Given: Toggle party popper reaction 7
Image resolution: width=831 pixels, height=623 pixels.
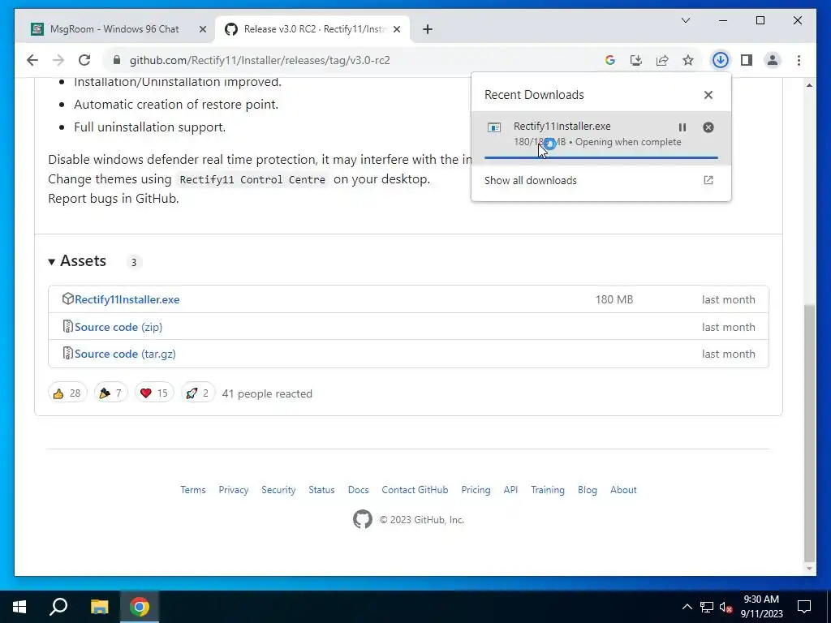Looking at the screenshot, I should tap(110, 393).
